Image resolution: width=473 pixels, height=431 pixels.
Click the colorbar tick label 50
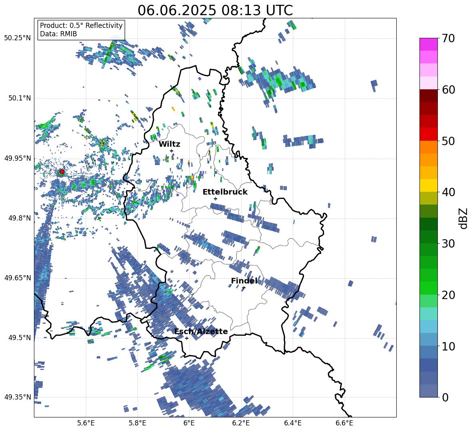coord(448,141)
